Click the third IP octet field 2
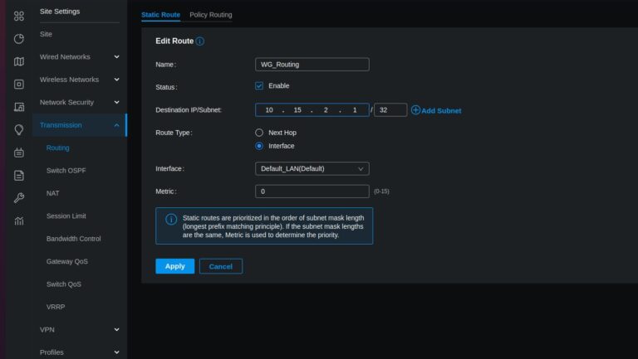The image size is (638, 359). (326, 110)
